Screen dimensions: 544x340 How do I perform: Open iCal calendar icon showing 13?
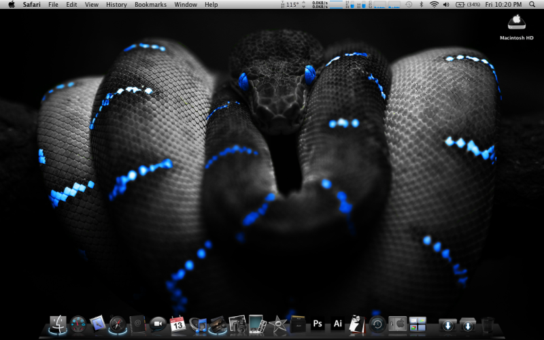[177, 324]
